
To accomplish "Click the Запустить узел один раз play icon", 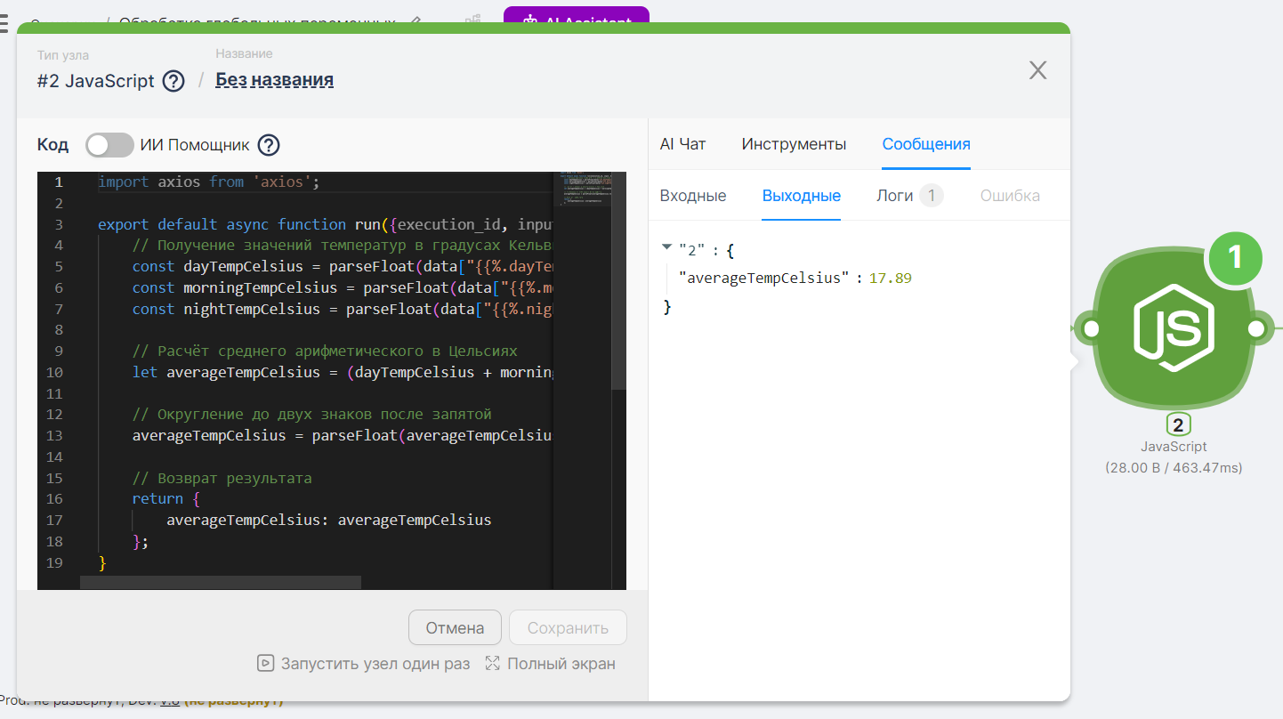I will click(265, 663).
